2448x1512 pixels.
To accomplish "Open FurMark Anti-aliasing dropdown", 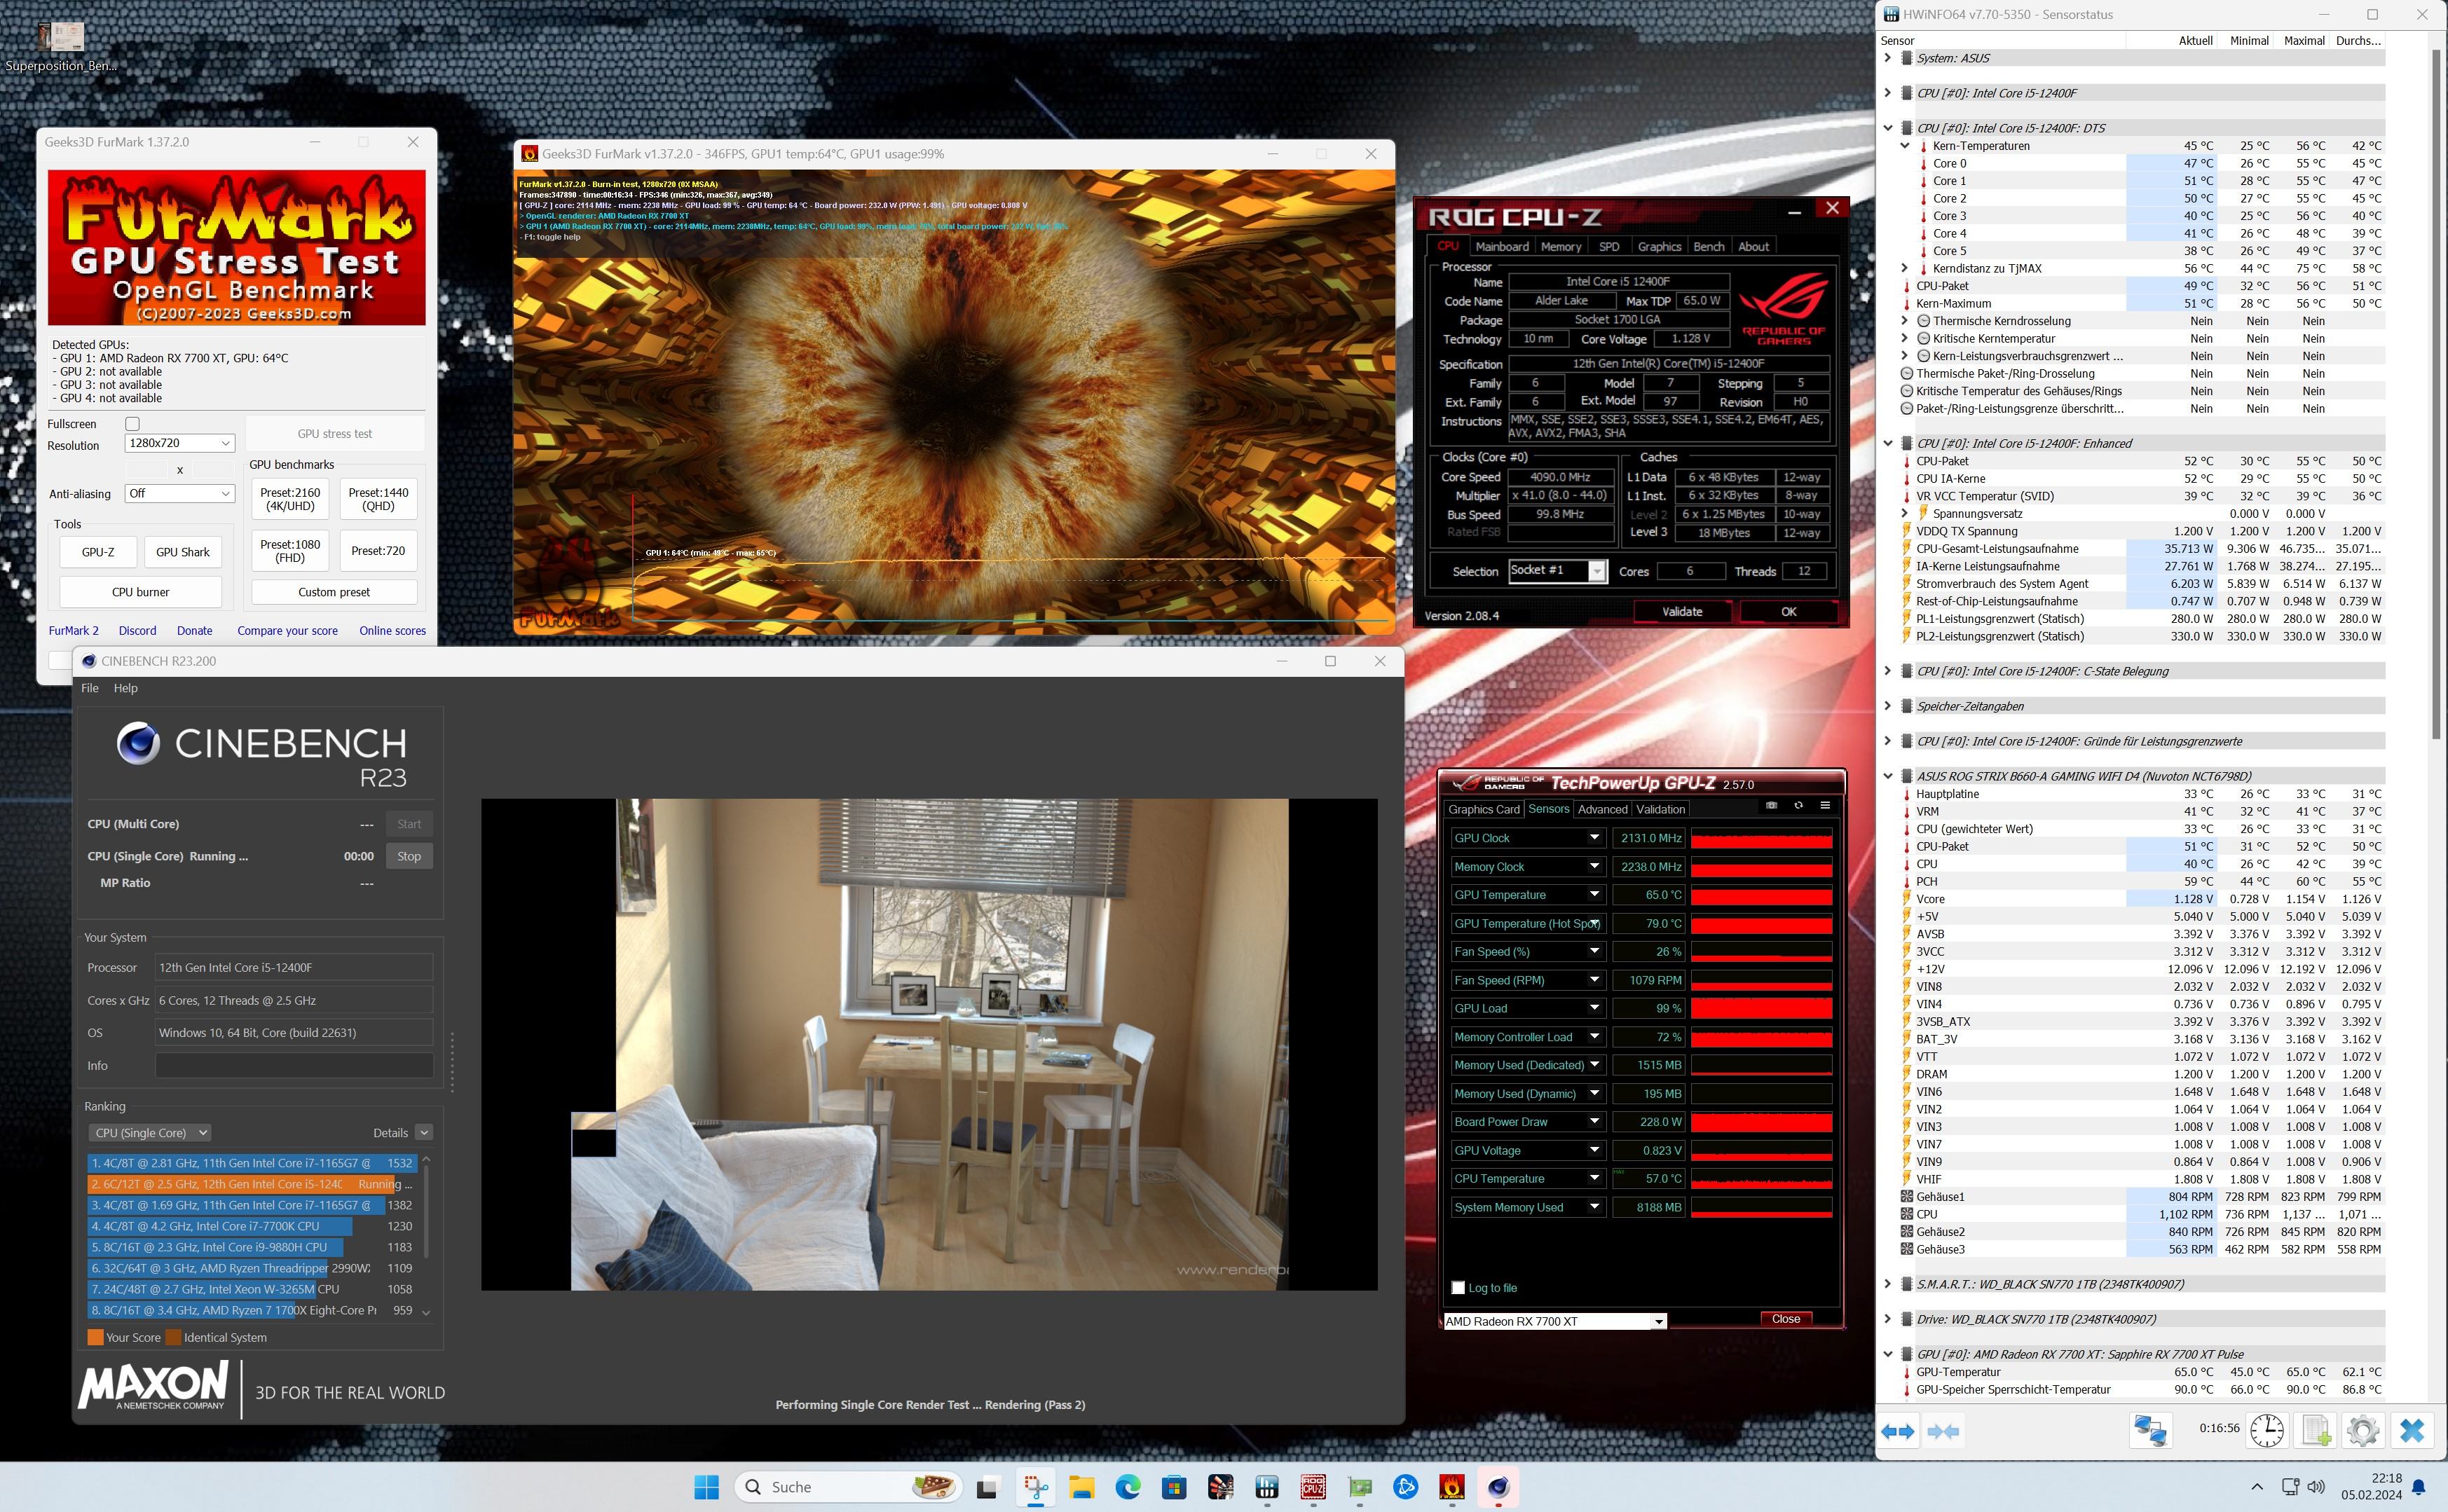I will tap(180, 493).
